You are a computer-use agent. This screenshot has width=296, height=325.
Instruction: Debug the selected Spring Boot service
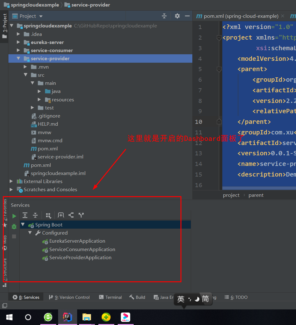(14, 226)
